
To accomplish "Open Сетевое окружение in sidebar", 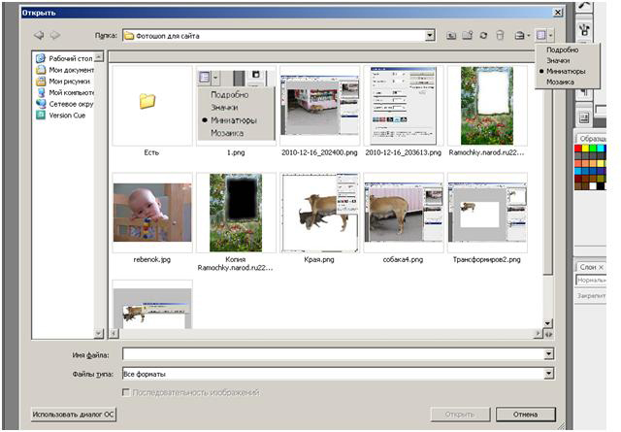I will [70, 103].
